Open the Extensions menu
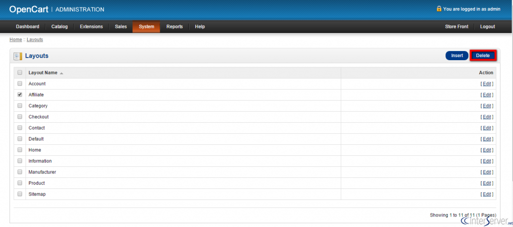Screen dimensions: 513x227 click(x=91, y=27)
